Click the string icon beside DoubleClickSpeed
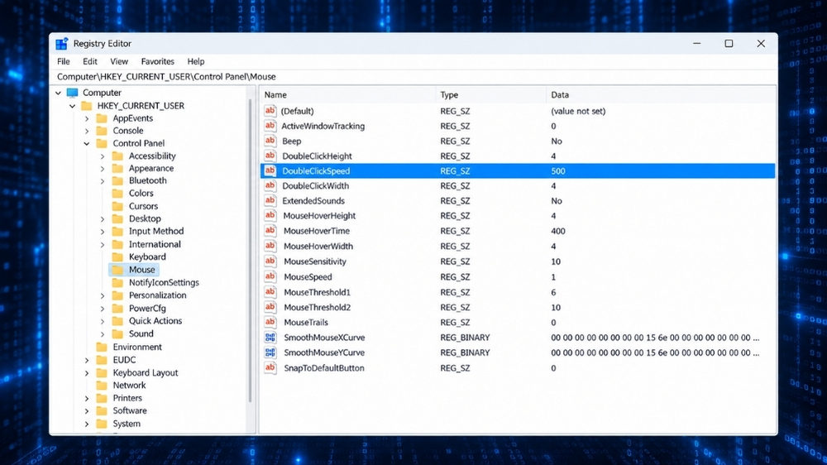Viewport: 827px width, 465px height. [270, 170]
